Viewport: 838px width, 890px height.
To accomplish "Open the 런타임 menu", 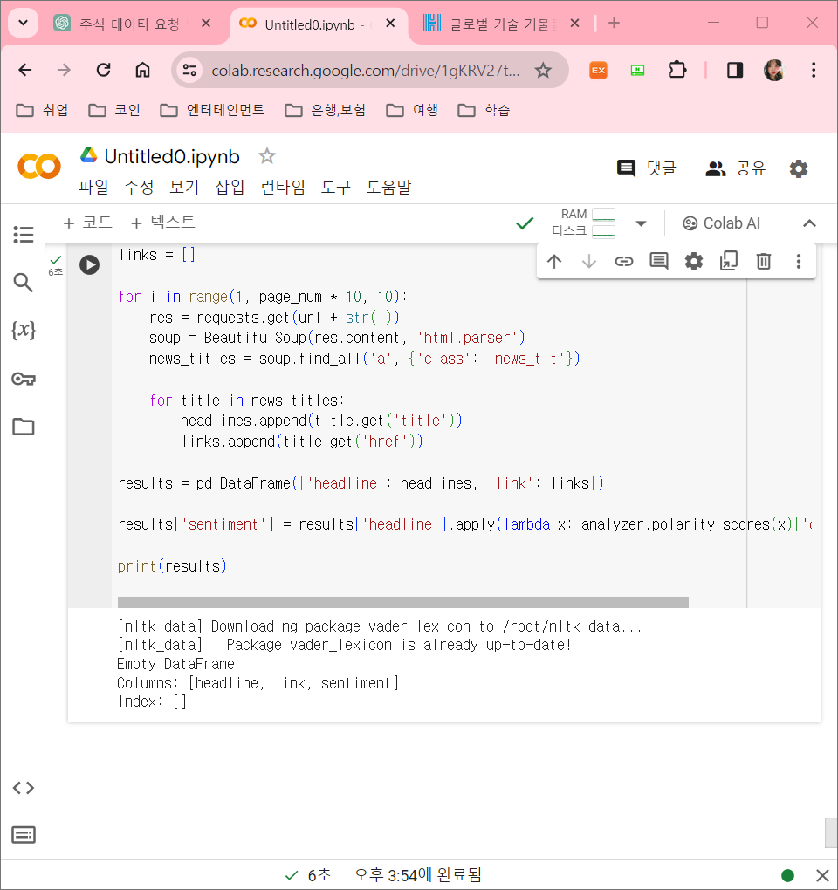I will [x=283, y=187].
